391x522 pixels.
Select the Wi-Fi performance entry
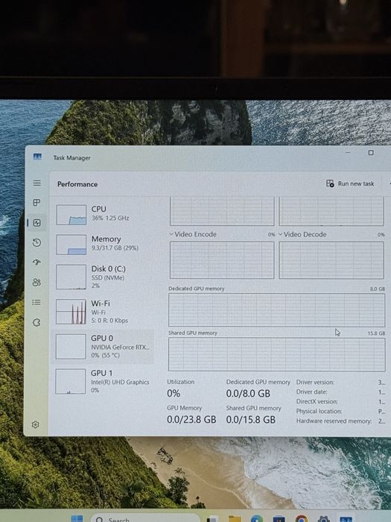104,311
